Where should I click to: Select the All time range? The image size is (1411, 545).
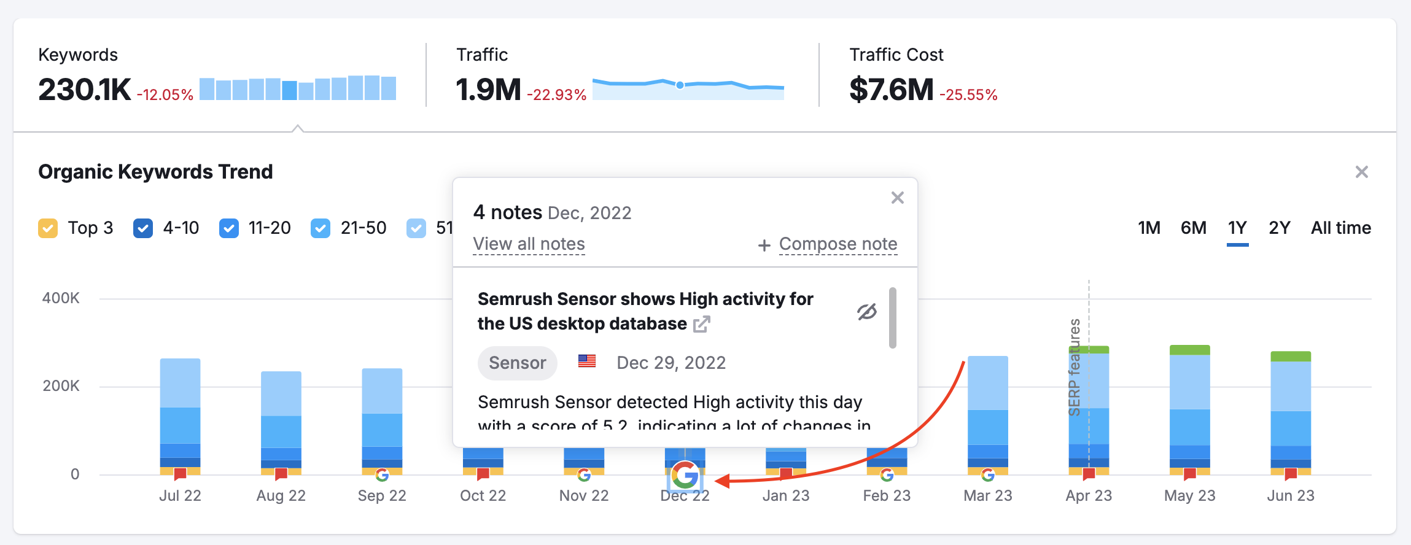coord(1340,228)
